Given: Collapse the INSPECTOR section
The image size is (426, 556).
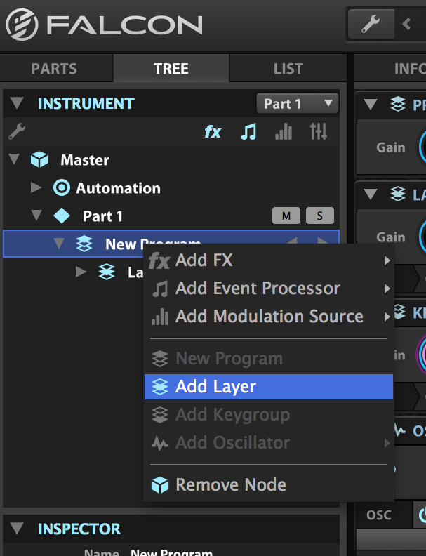Looking at the screenshot, I should pyautogui.click(x=17, y=529).
